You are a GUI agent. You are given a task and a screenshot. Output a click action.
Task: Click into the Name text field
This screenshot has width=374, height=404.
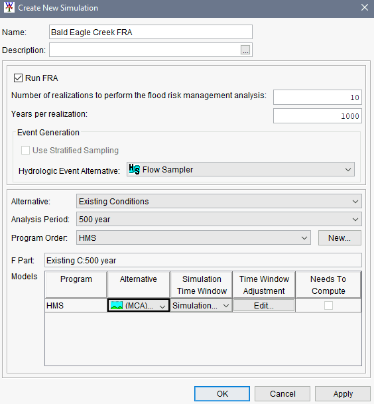tap(151, 33)
